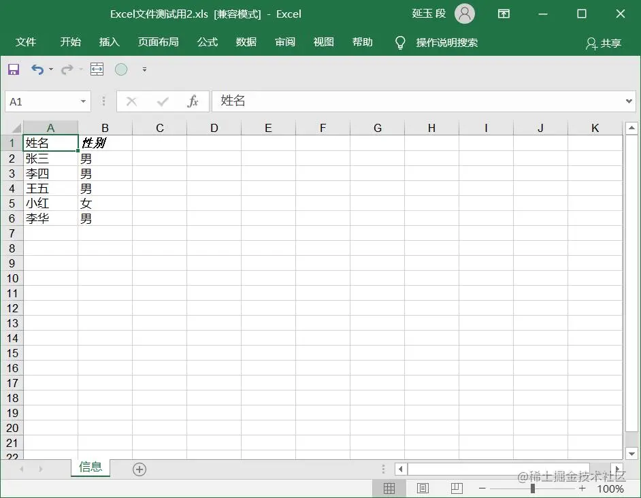Open the 审阅 tab
This screenshot has width=641, height=498.
[x=285, y=42]
